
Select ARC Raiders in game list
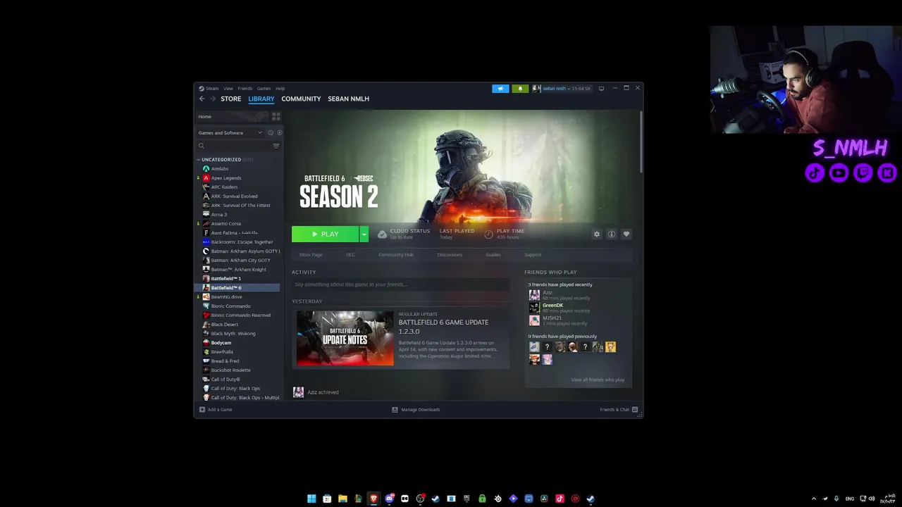(x=224, y=187)
